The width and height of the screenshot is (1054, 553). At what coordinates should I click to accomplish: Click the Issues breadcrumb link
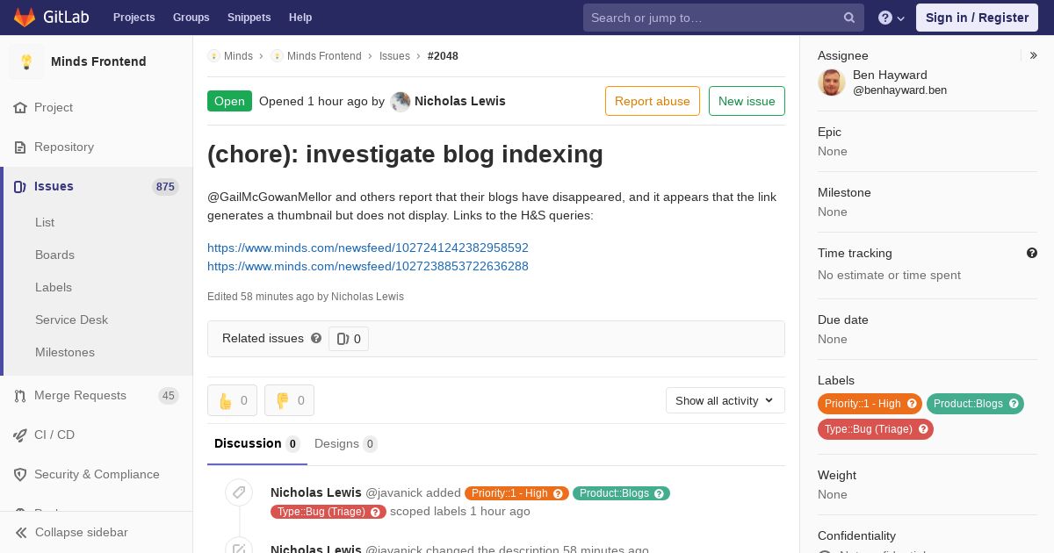pos(394,56)
